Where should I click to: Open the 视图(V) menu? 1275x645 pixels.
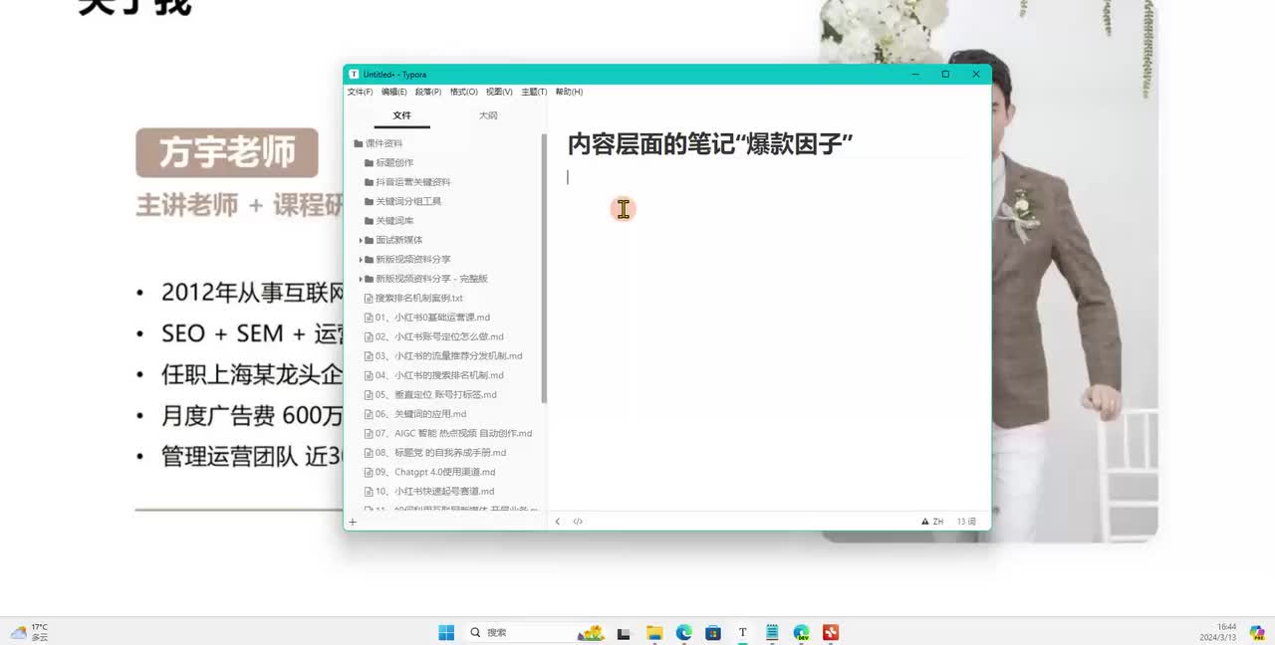[x=499, y=92]
